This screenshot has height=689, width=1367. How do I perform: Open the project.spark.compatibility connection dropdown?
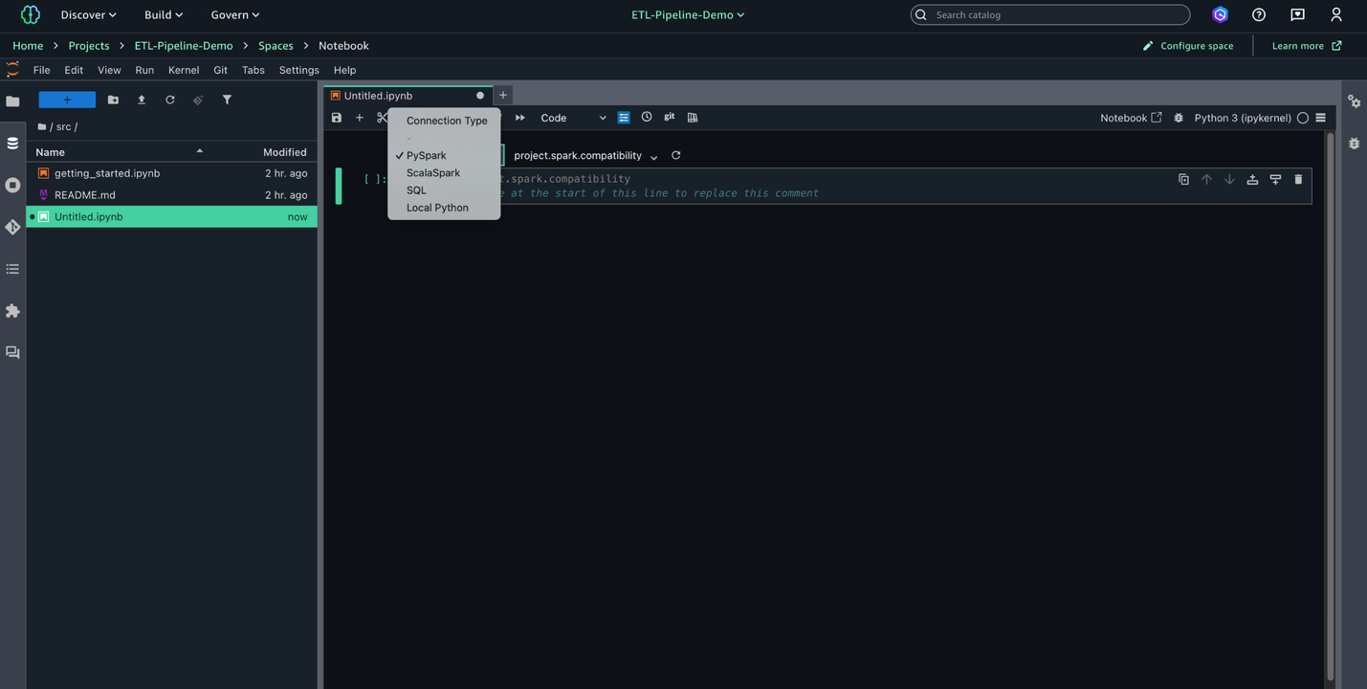click(585, 155)
